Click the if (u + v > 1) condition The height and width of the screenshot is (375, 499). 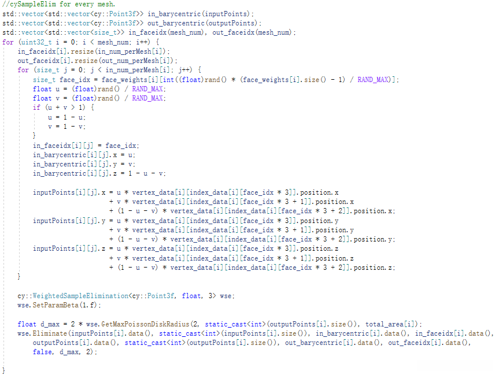(64, 107)
